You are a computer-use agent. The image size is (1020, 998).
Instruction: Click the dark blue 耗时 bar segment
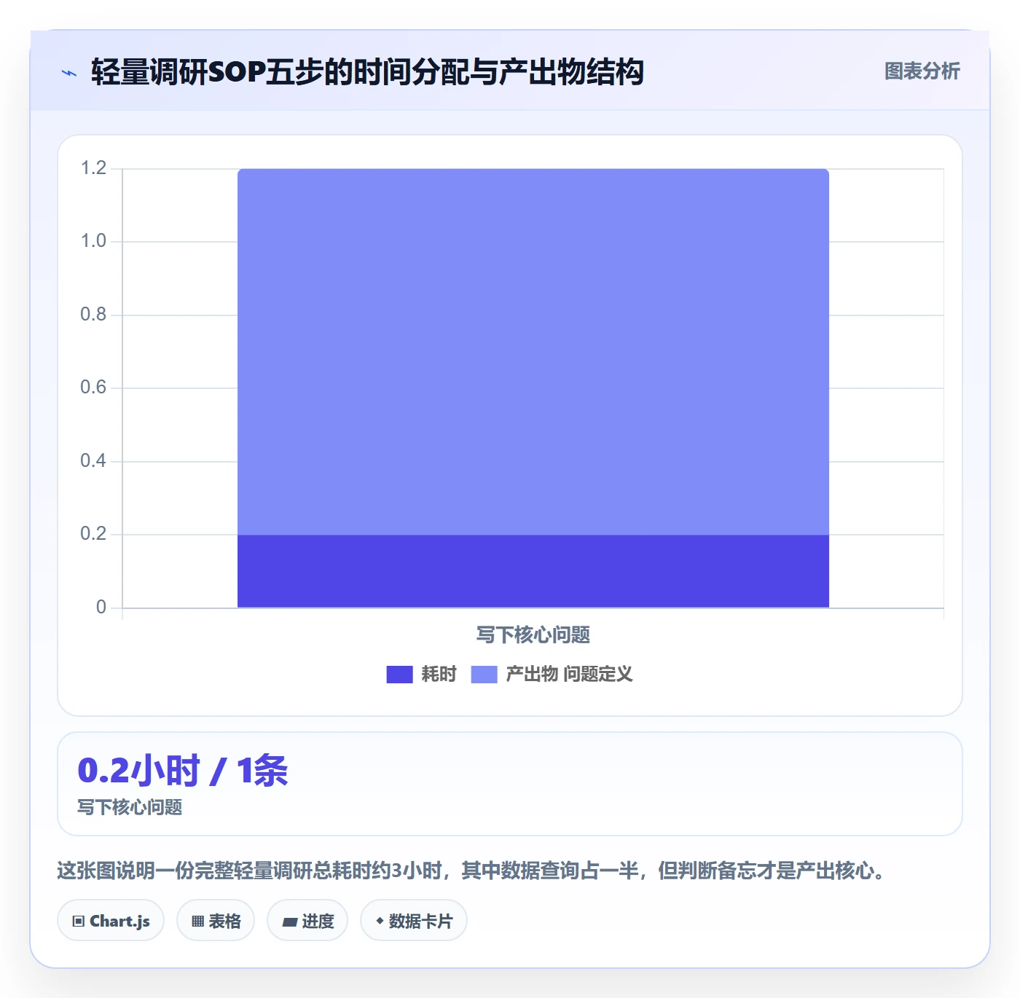533,571
